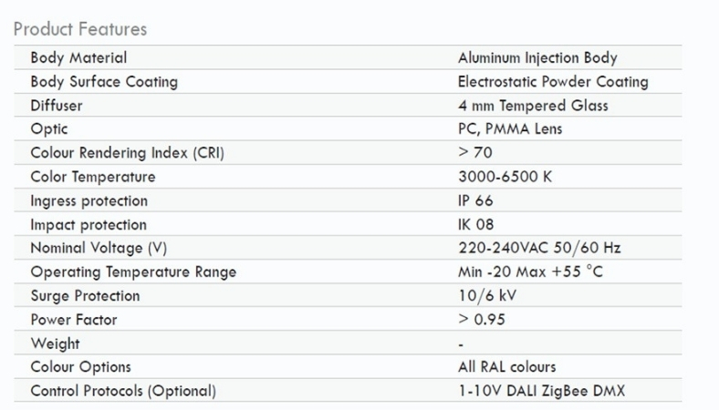Viewport: 719px width, 410px height.
Task: Click the Nominal Voltage (V) label
Action: coord(99,248)
